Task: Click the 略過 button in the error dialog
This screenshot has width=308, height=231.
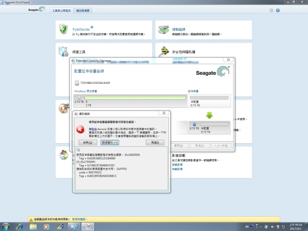Action: click(155, 142)
